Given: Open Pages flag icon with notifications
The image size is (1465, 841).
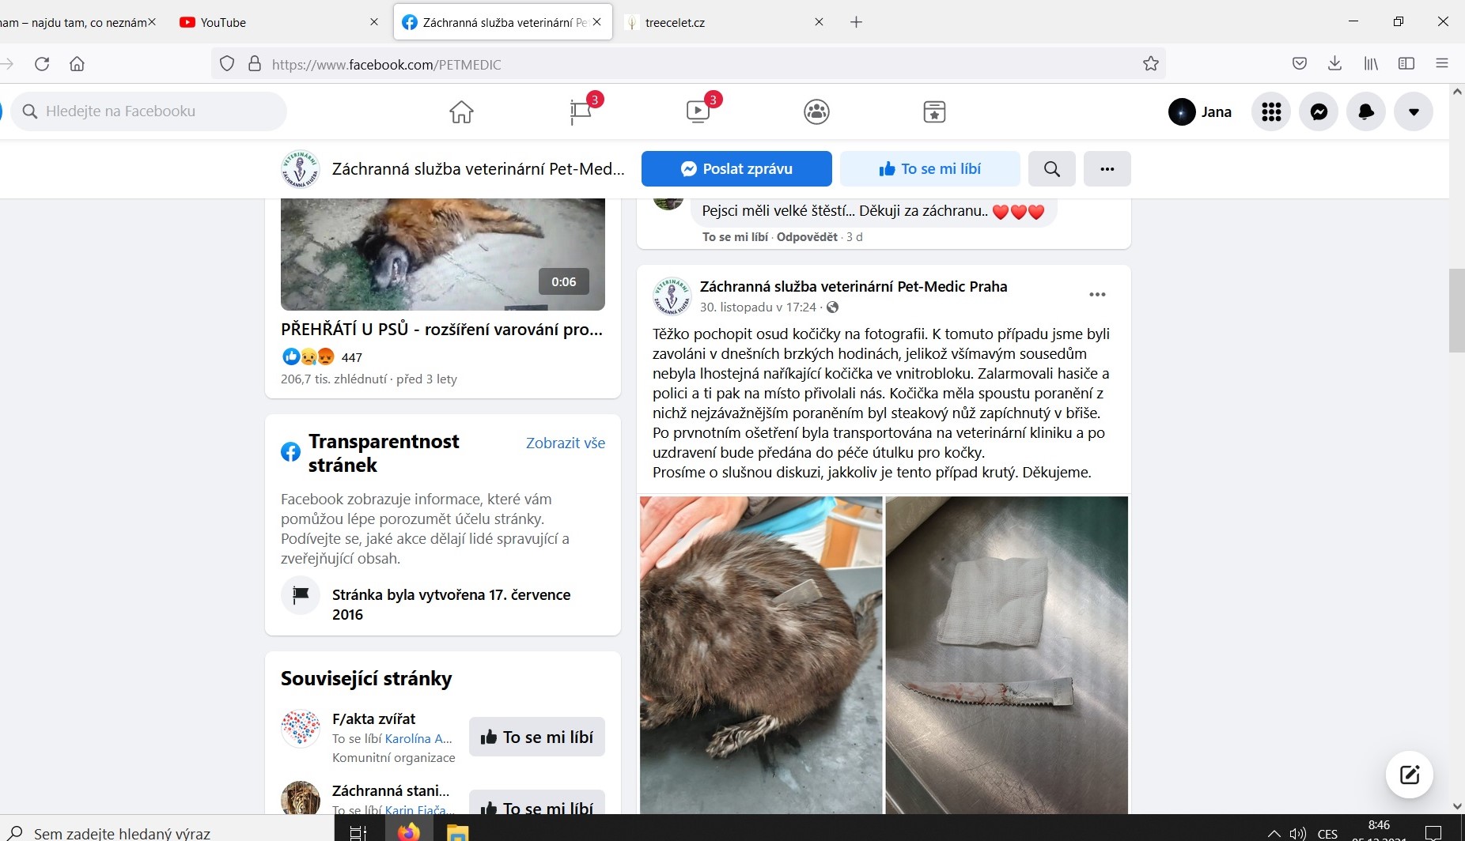Looking at the screenshot, I should coord(581,112).
